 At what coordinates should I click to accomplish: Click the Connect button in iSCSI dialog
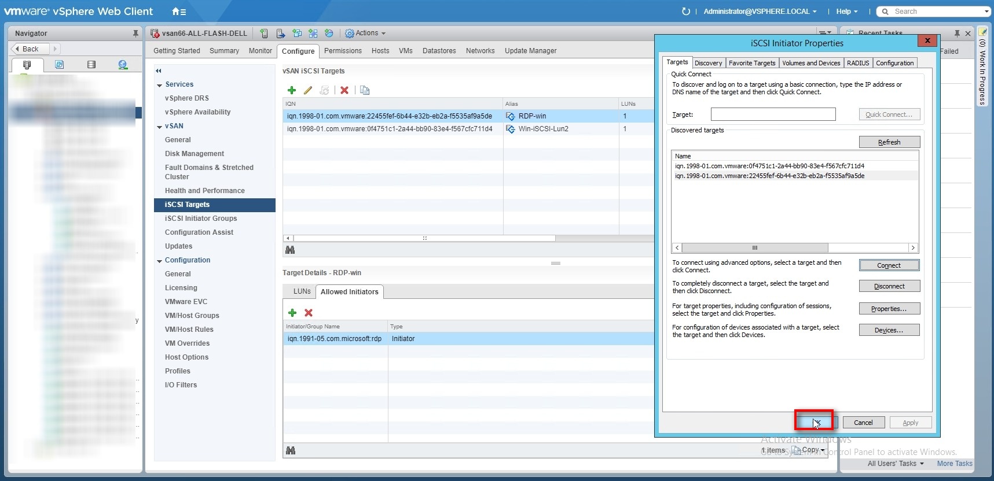coord(889,265)
